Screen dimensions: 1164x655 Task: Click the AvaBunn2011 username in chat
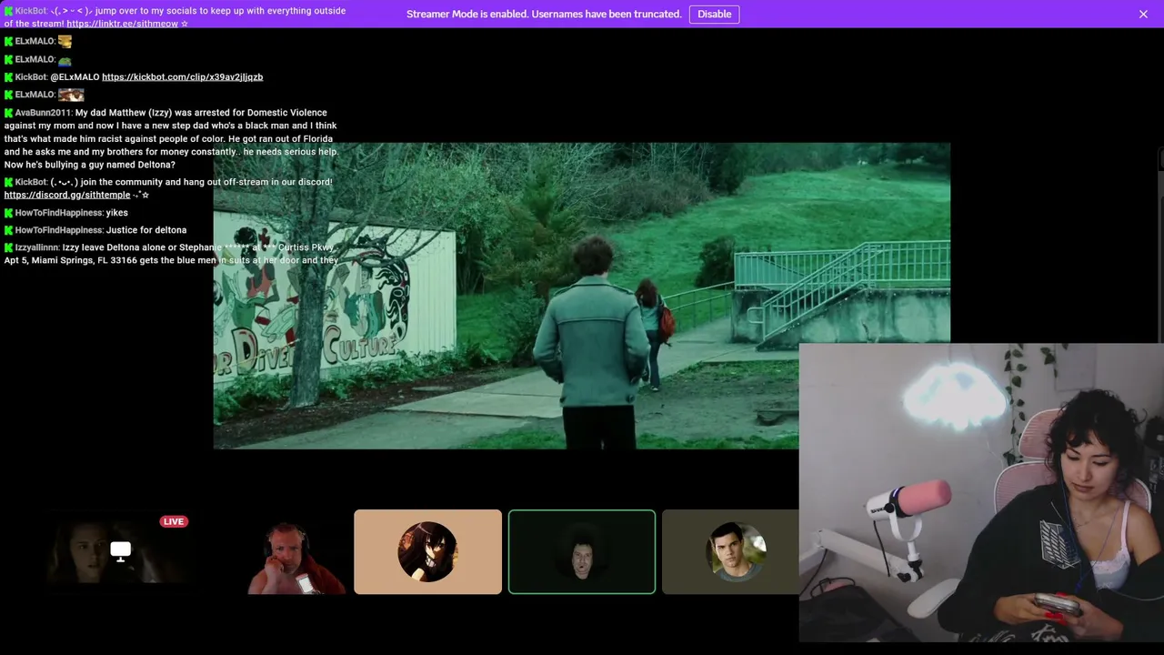pyautogui.click(x=43, y=113)
